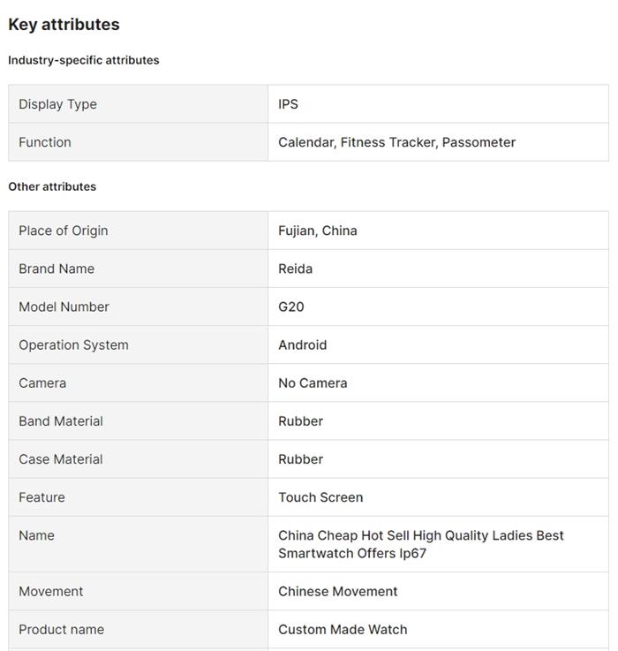The height and width of the screenshot is (651, 618).
Task: Click the Custom Made Watch value
Action: (x=343, y=629)
